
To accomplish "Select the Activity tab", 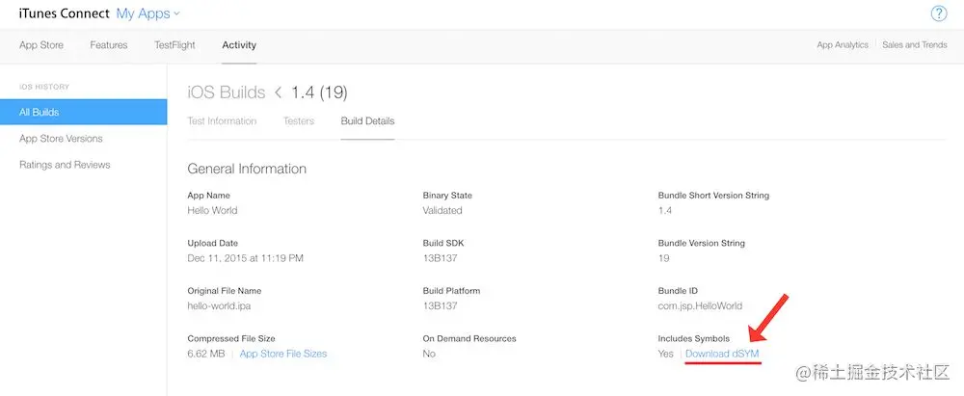I will [x=239, y=45].
